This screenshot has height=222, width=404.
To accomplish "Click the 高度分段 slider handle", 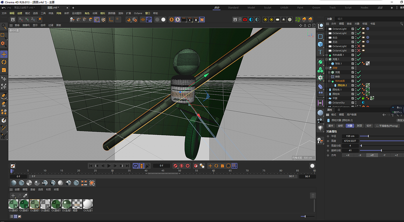I will click(361, 146).
